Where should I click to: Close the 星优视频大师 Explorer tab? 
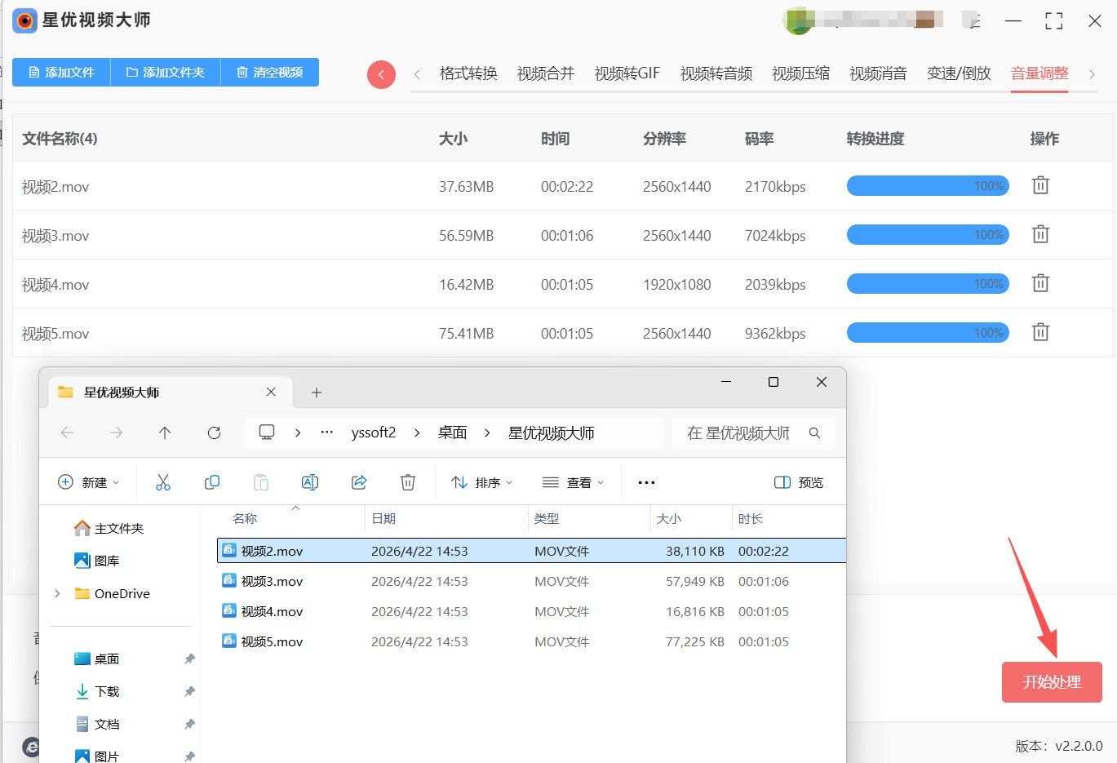(x=271, y=392)
